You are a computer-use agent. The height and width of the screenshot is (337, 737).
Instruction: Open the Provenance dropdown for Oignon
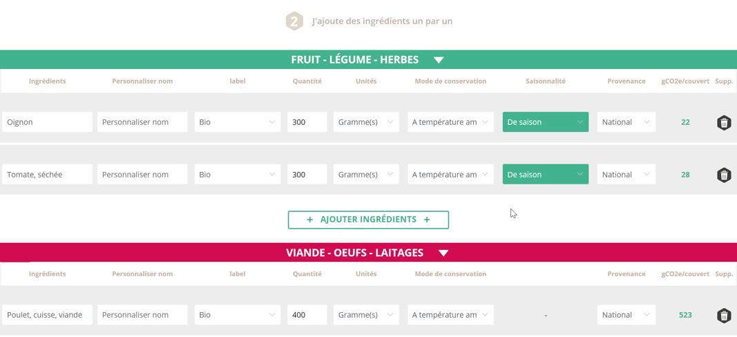(625, 122)
